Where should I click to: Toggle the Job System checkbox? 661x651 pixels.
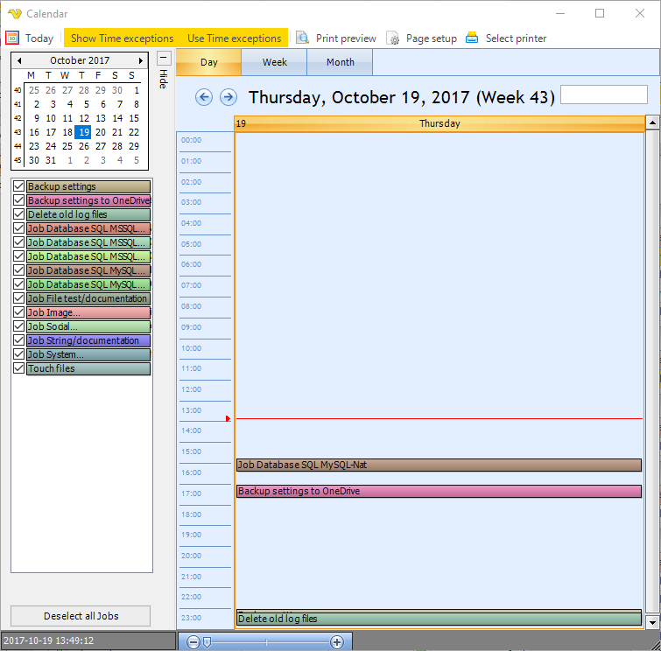pos(18,354)
